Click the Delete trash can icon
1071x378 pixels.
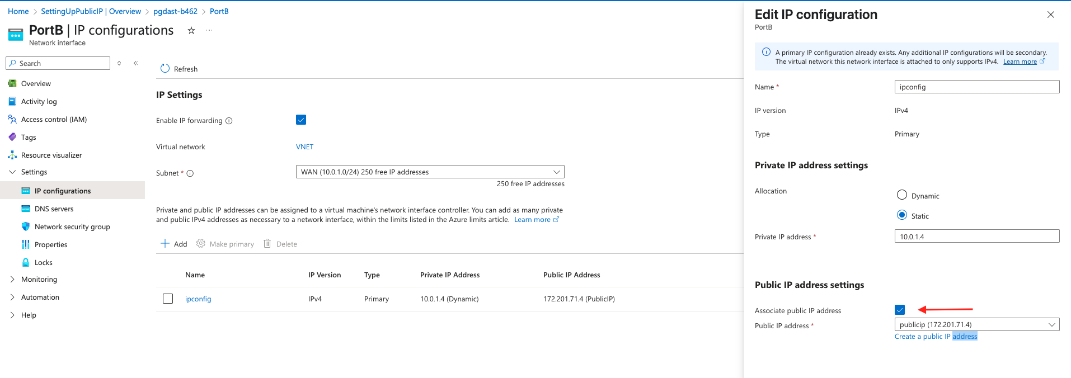(x=267, y=243)
